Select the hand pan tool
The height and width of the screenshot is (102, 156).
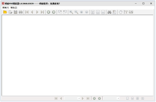121,12
